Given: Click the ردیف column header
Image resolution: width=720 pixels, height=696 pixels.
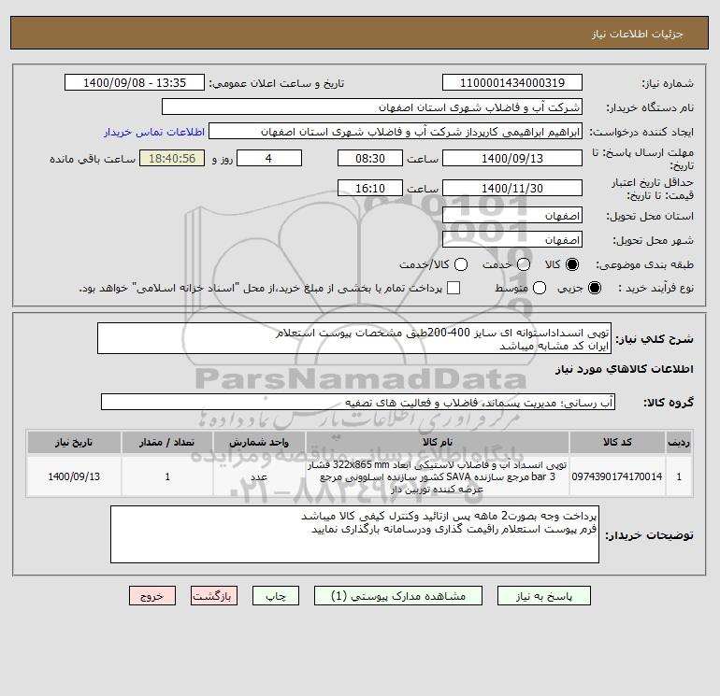Looking at the screenshot, I should coord(679,442).
